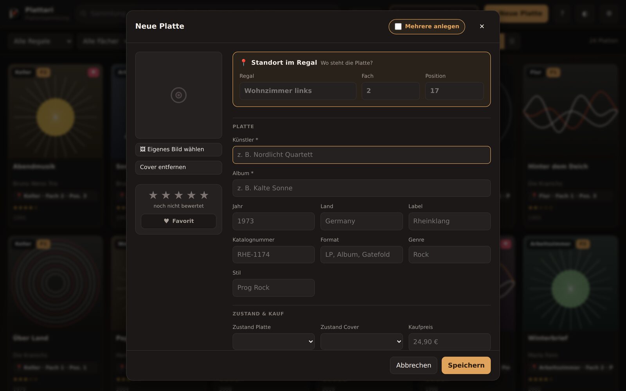The height and width of the screenshot is (391, 626).
Task: Rate the record four stars
Action: [191, 195]
